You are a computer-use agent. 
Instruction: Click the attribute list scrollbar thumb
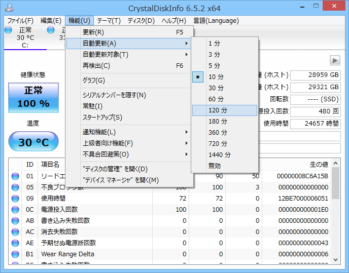pos(335,183)
